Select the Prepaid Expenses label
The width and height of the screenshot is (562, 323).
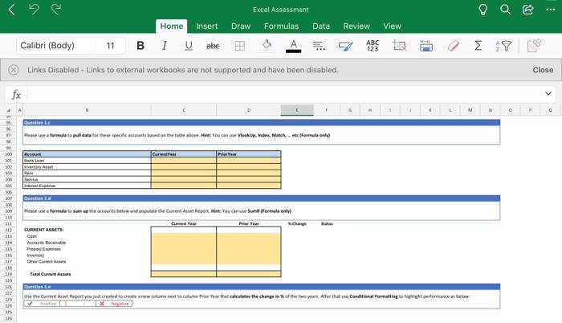[x=43, y=249]
